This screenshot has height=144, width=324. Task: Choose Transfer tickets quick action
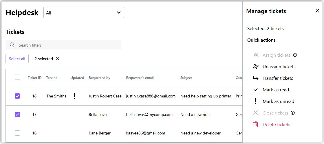click(278, 78)
